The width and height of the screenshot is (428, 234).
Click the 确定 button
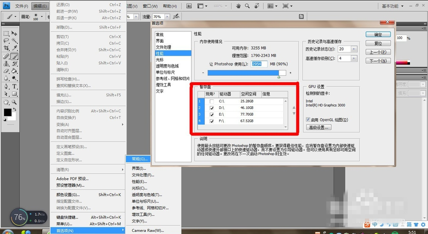pos(378,35)
